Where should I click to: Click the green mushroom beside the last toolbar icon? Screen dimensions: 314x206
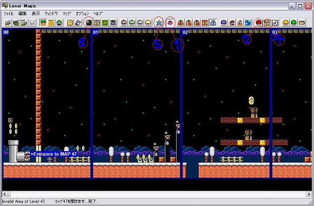294,23
